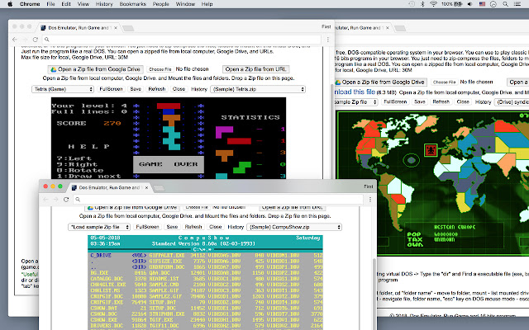Screen dimensions: 529x330
Task: Close the tab in the CompuShow window
Action: 146,187
